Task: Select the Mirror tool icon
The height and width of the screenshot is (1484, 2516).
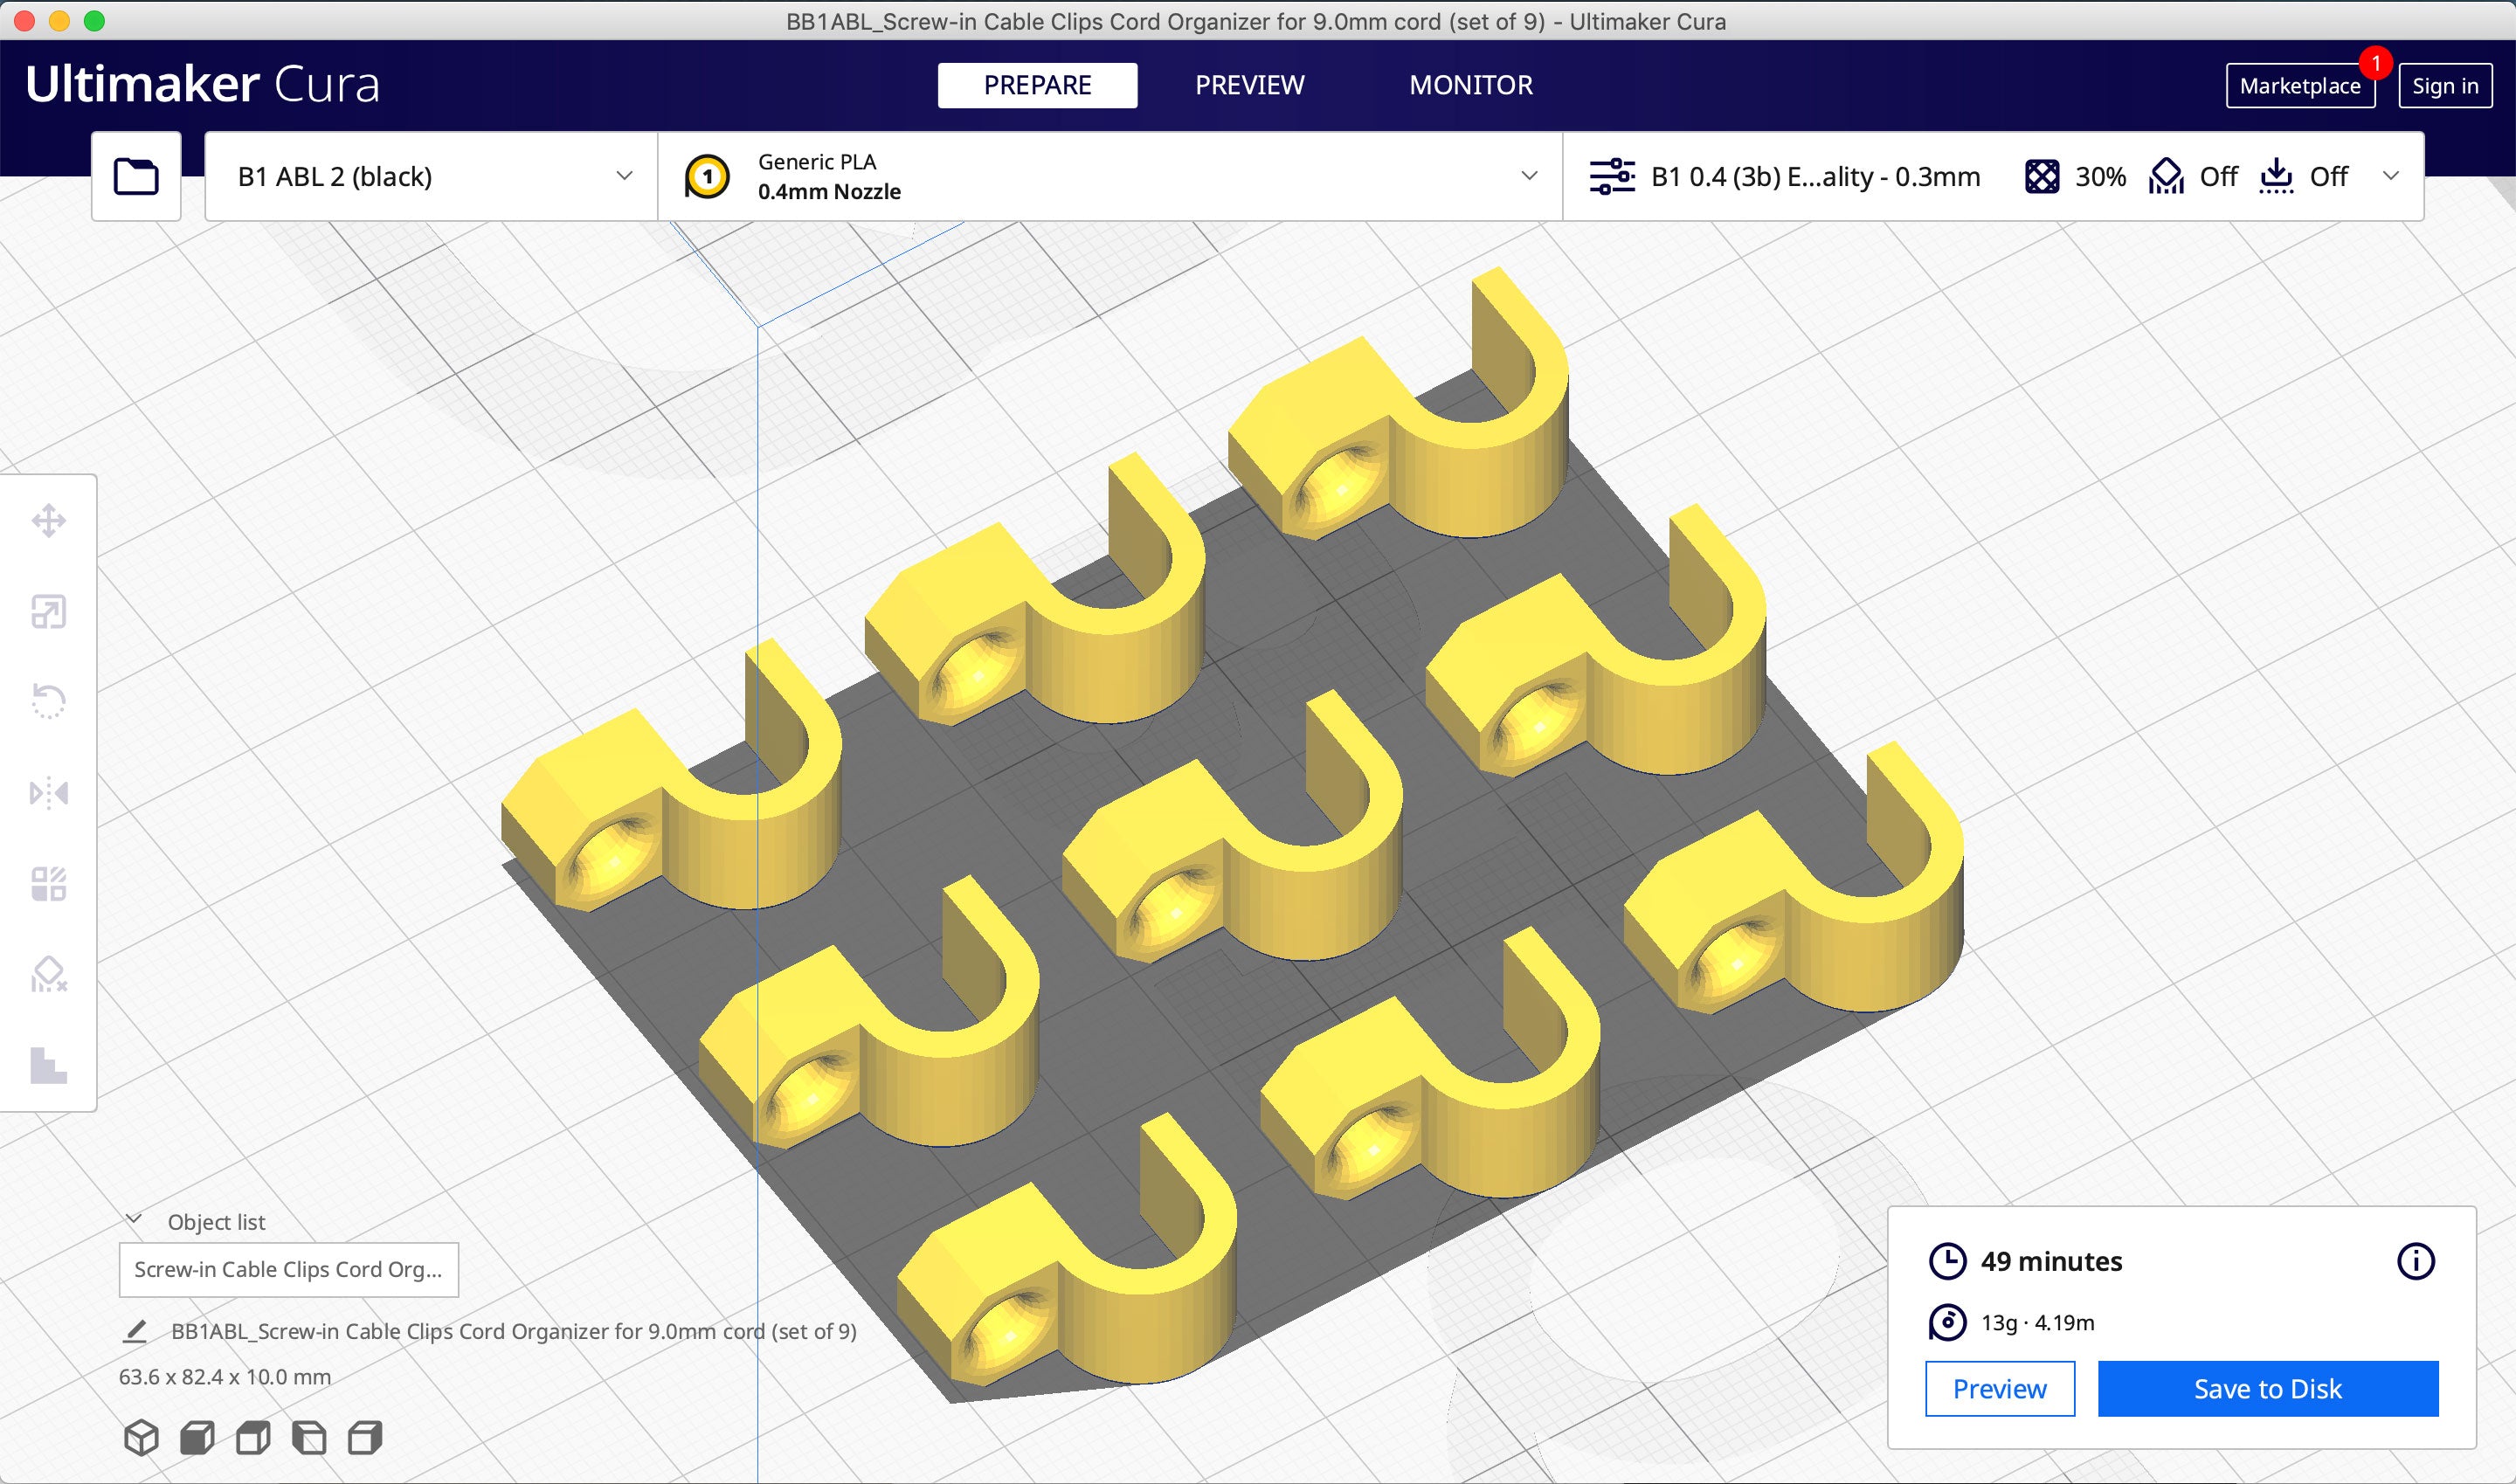Action: tap(48, 793)
